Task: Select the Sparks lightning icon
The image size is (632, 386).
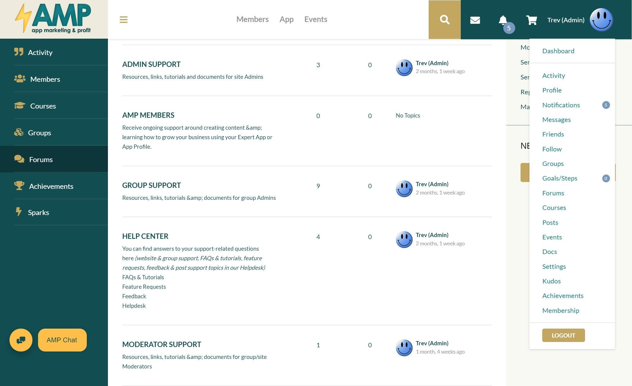Action: coord(19,212)
